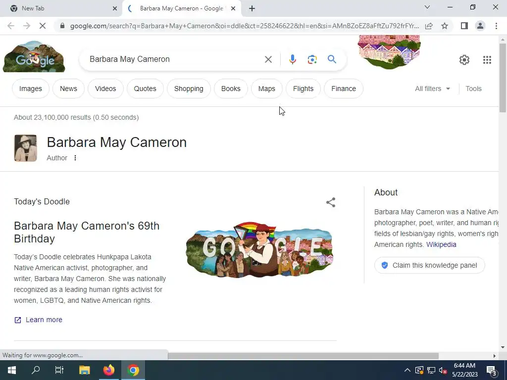507x380 pixels.
Task: Claim this knowledge panel
Action: [429, 265]
